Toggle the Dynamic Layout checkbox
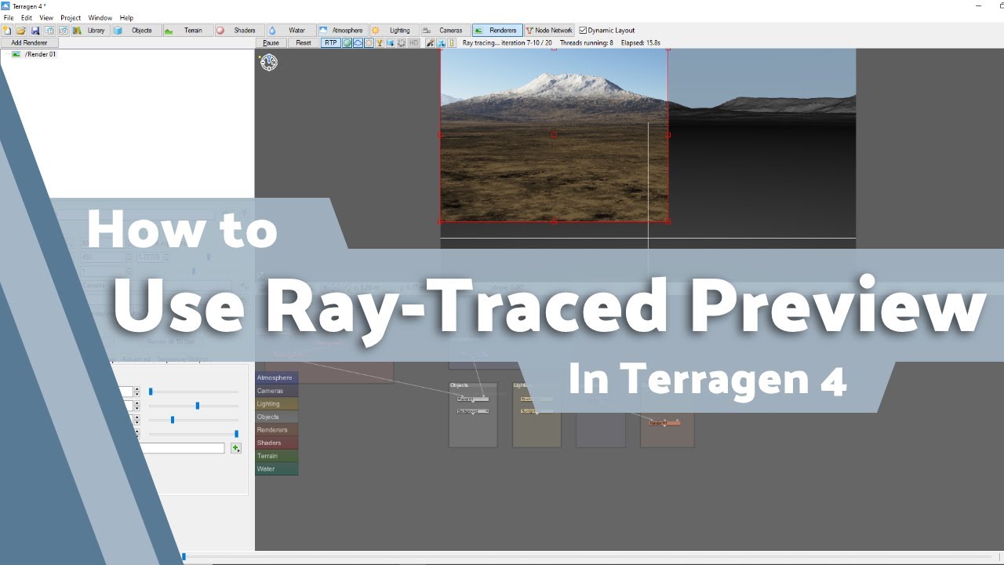The height and width of the screenshot is (565, 1004). click(x=583, y=31)
